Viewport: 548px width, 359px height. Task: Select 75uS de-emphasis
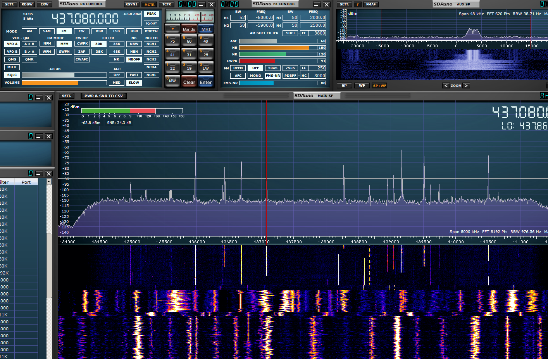click(290, 68)
